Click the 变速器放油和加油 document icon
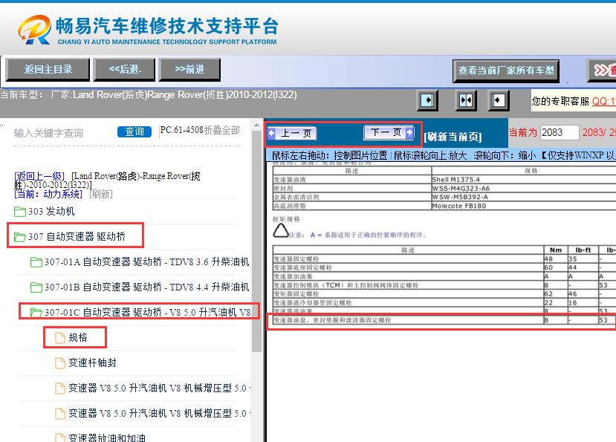Image resolution: width=616 pixels, height=442 pixels. tap(60, 438)
